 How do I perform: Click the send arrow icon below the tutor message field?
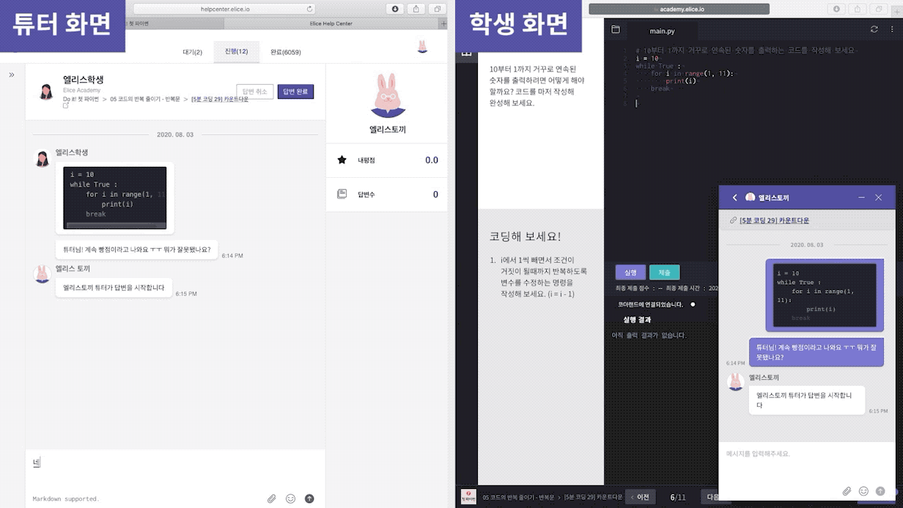point(309,498)
